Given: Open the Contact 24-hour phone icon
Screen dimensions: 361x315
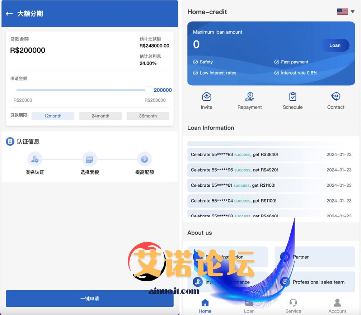Looking at the screenshot, I should pyautogui.click(x=336, y=96).
